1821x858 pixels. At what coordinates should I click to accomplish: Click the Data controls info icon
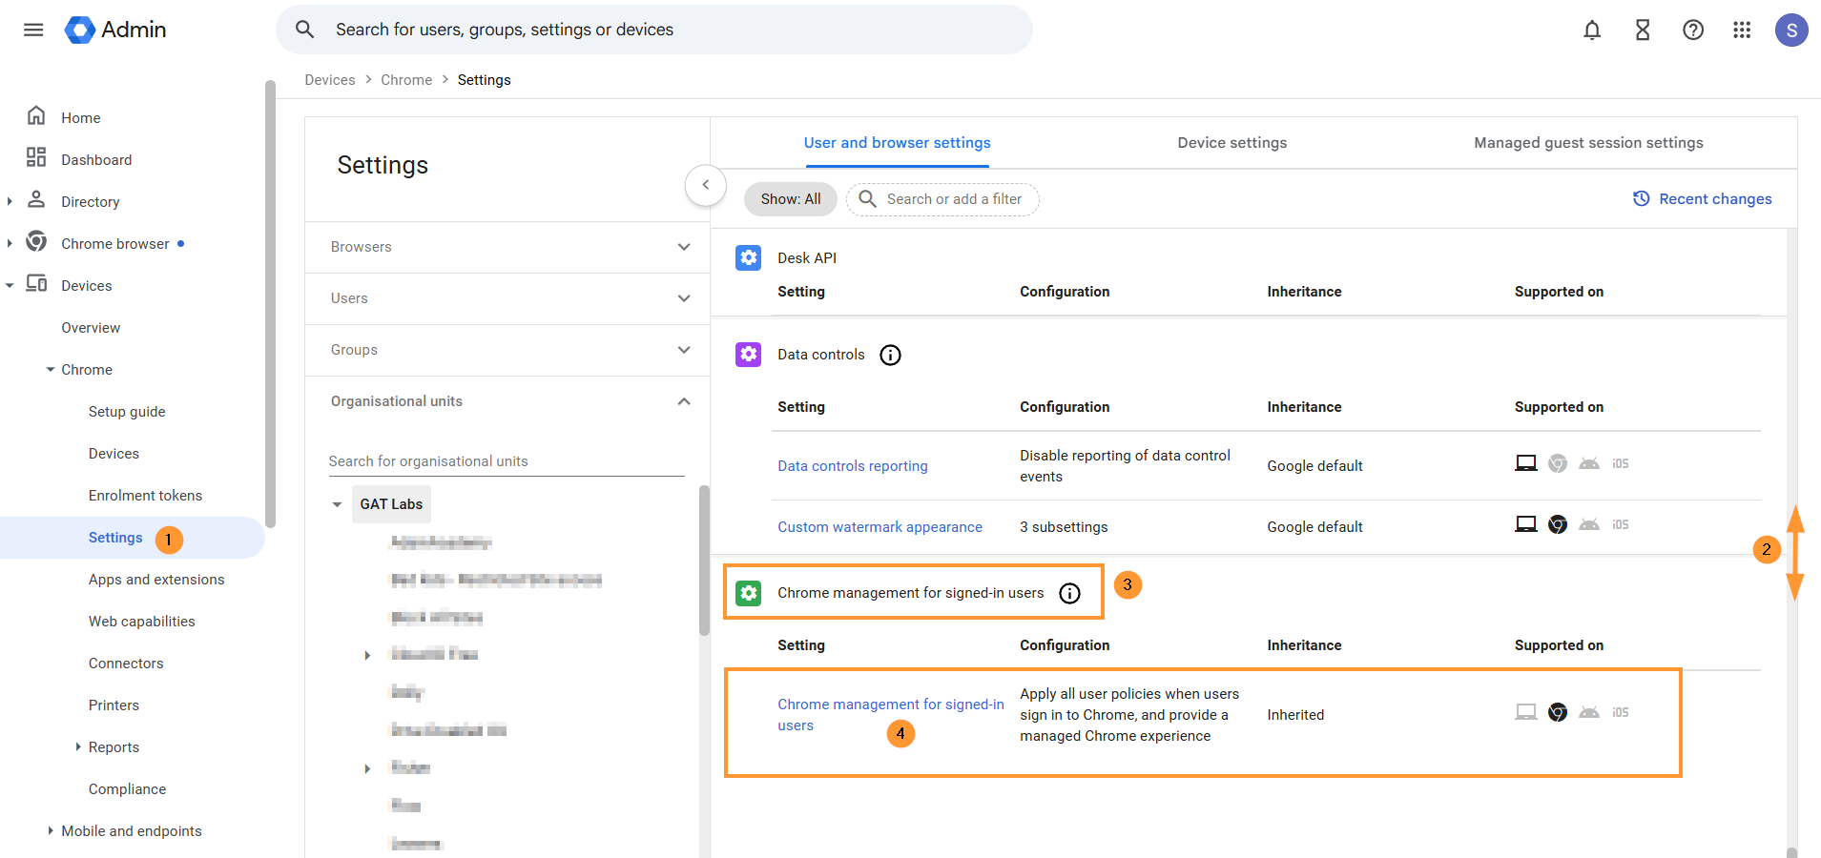[x=889, y=355]
